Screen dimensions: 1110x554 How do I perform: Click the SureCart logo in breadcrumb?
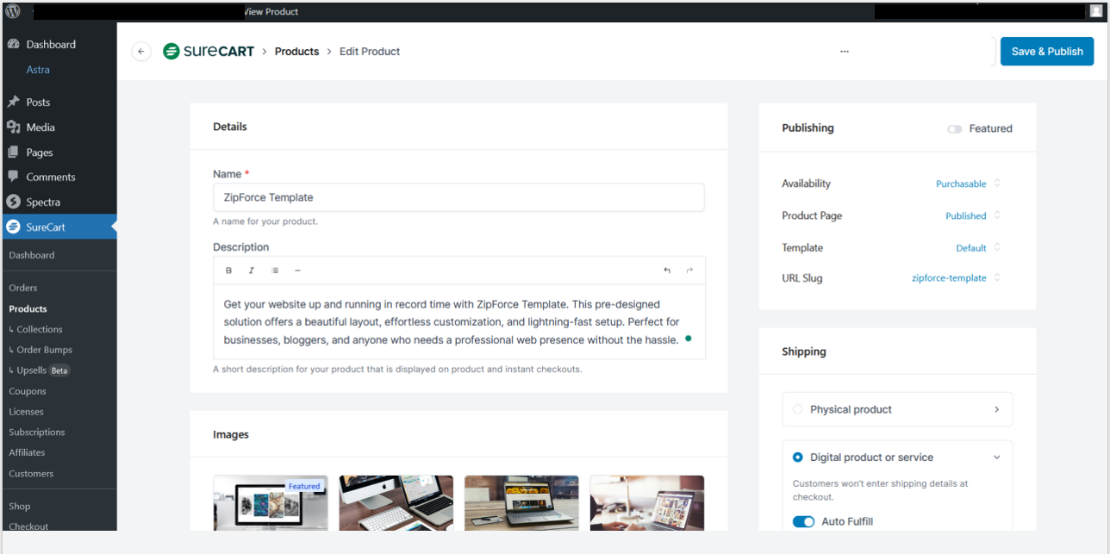pos(209,51)
